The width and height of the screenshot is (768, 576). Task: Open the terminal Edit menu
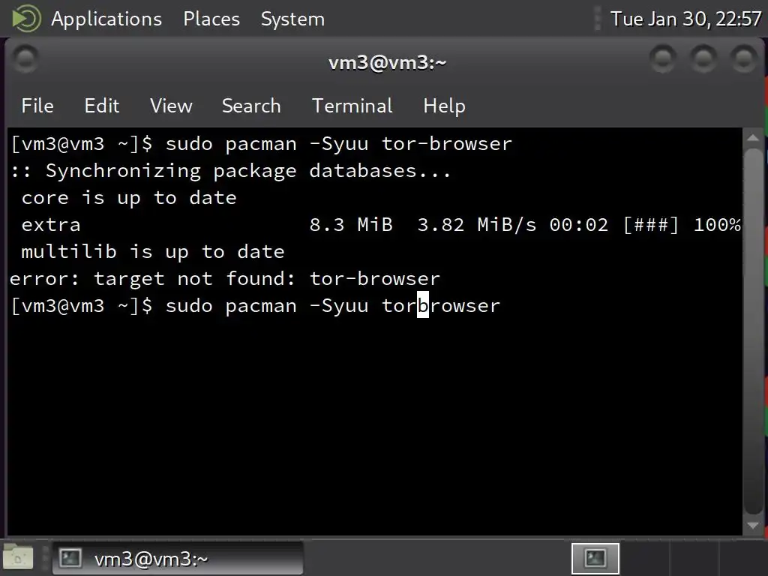tap(101, 106)
